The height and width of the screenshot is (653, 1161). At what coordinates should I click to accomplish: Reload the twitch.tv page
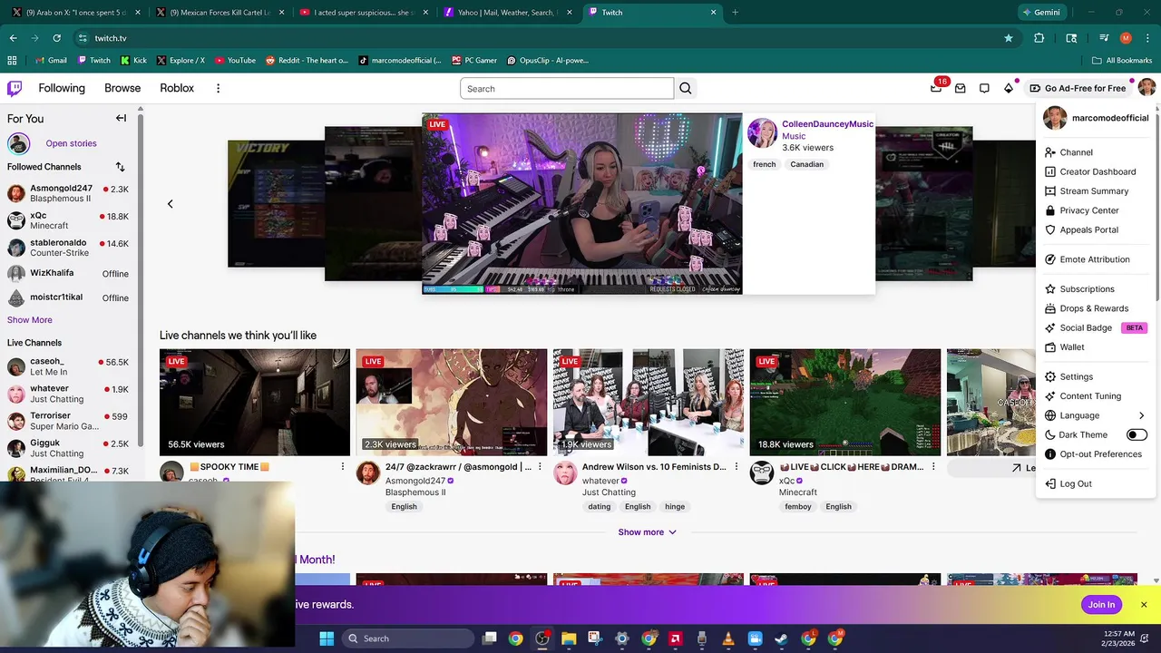[56, 38]
